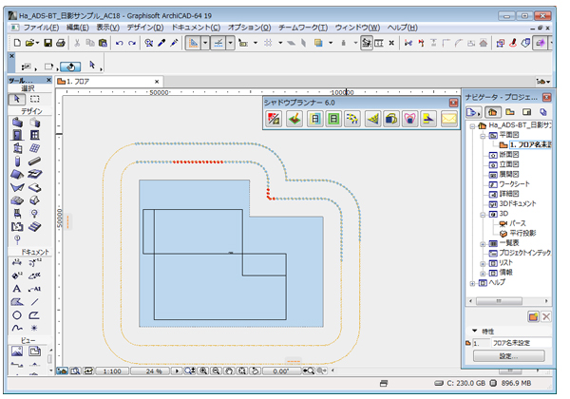Click the blue building volume icon in Shadow Planner
This screenshot has width=570, height=399.
point(391,119)
